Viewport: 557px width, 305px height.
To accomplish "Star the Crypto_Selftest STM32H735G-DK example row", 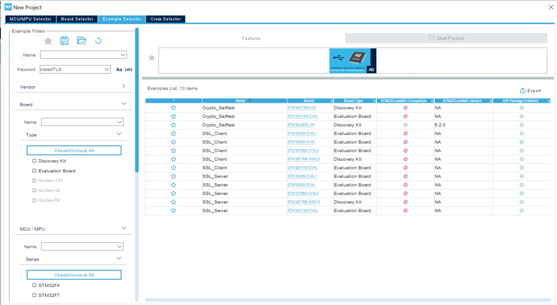I will click(x=174, y=108).
